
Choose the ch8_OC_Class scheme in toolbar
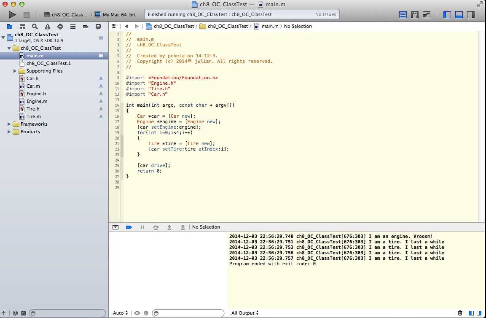pos(66,15)
